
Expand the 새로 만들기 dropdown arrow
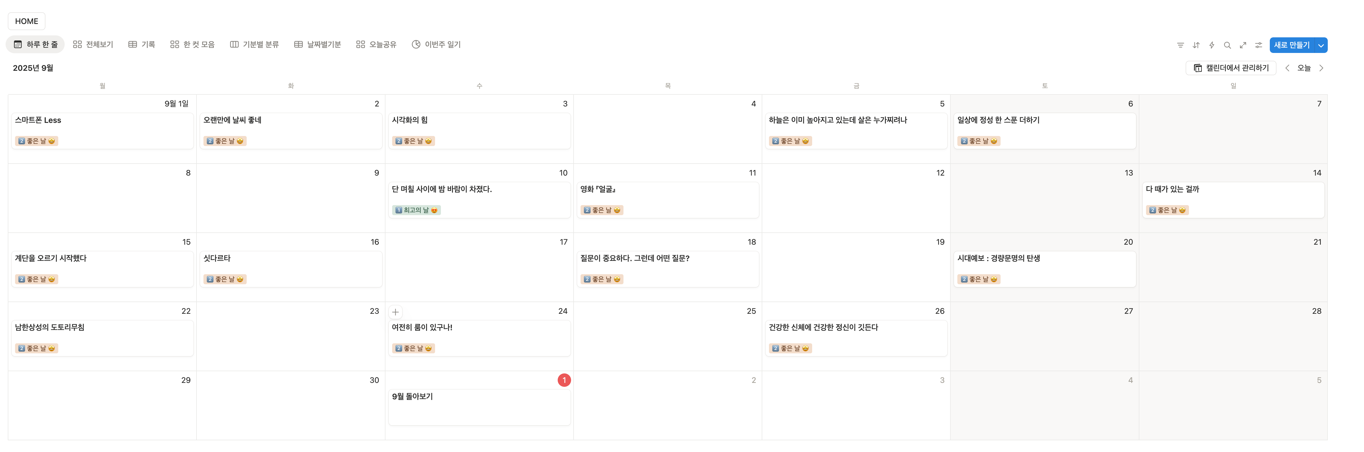click(x=1321, y=45)
